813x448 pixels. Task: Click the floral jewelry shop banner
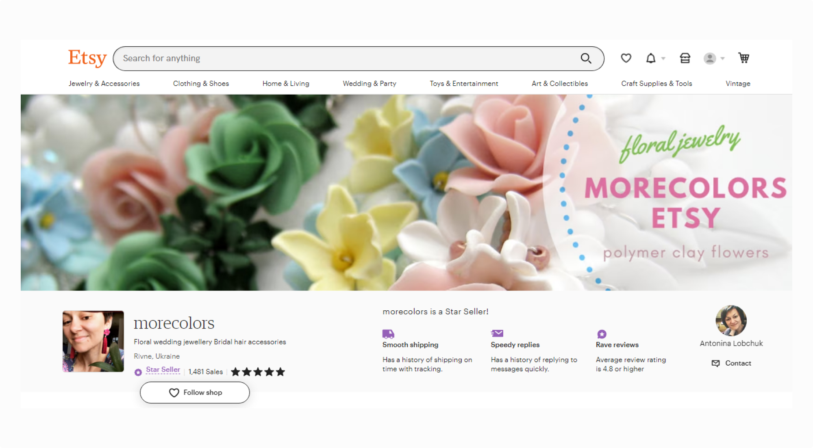point(406,193)
